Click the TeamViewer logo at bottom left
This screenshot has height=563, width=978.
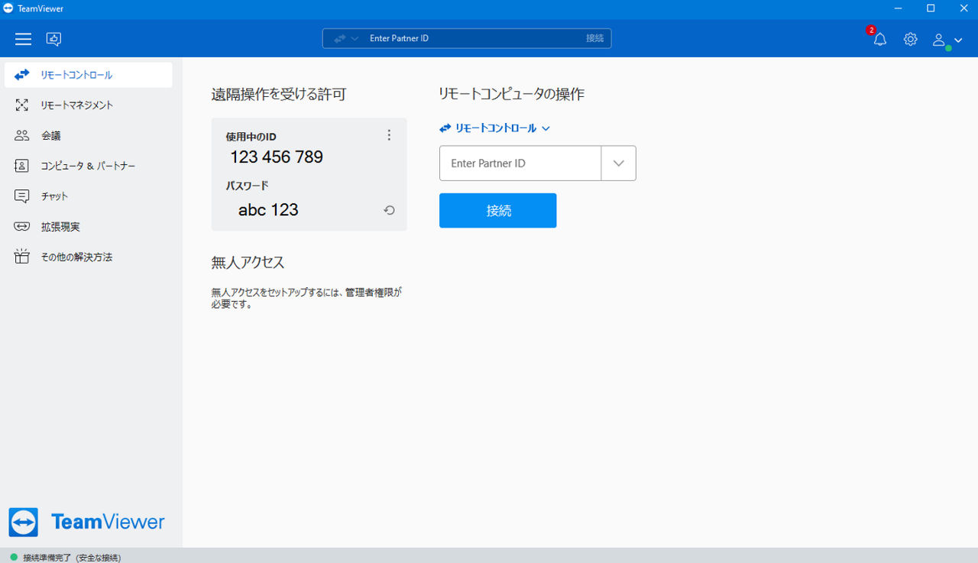click(x=86, y=523)
